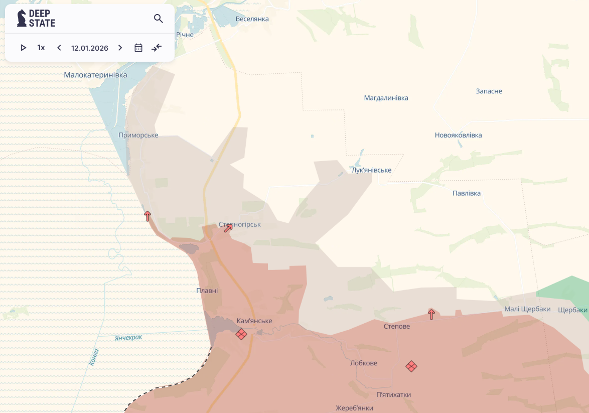Click the 12.01.2026 date field
Screen dimensions: 589x413
point(90,48)
